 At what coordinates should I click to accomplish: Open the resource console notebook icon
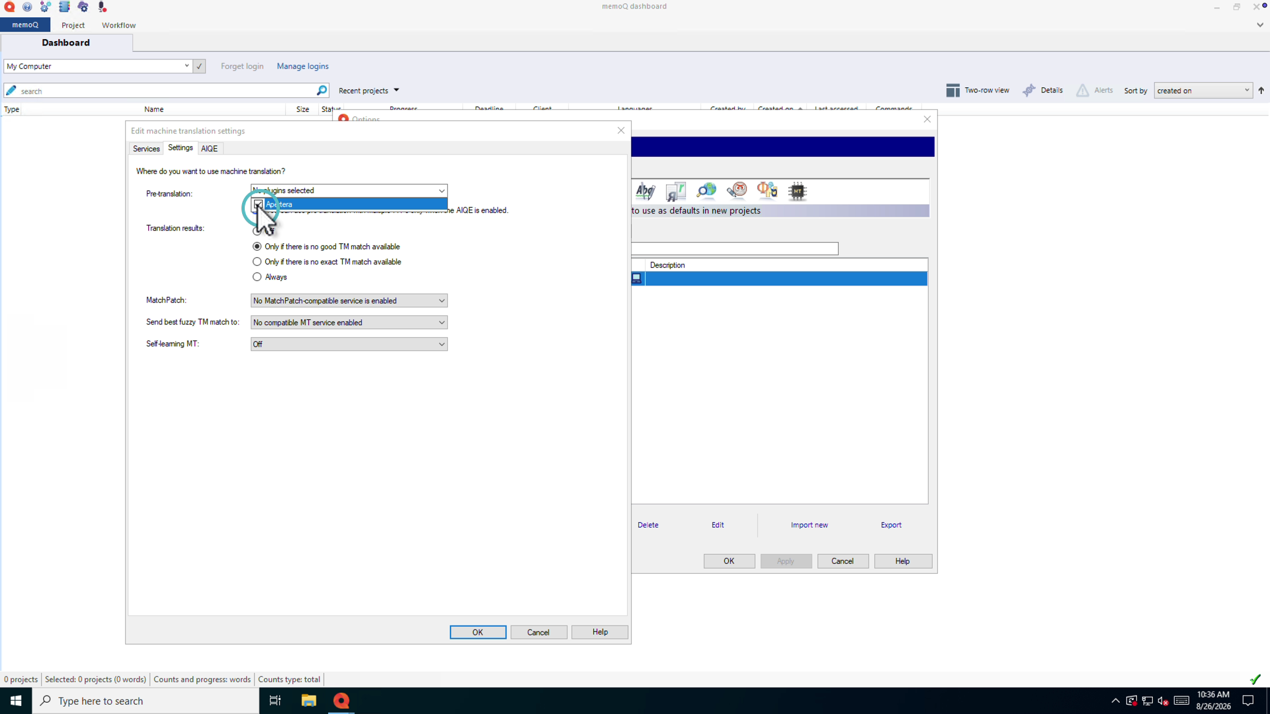coord(64,7)
